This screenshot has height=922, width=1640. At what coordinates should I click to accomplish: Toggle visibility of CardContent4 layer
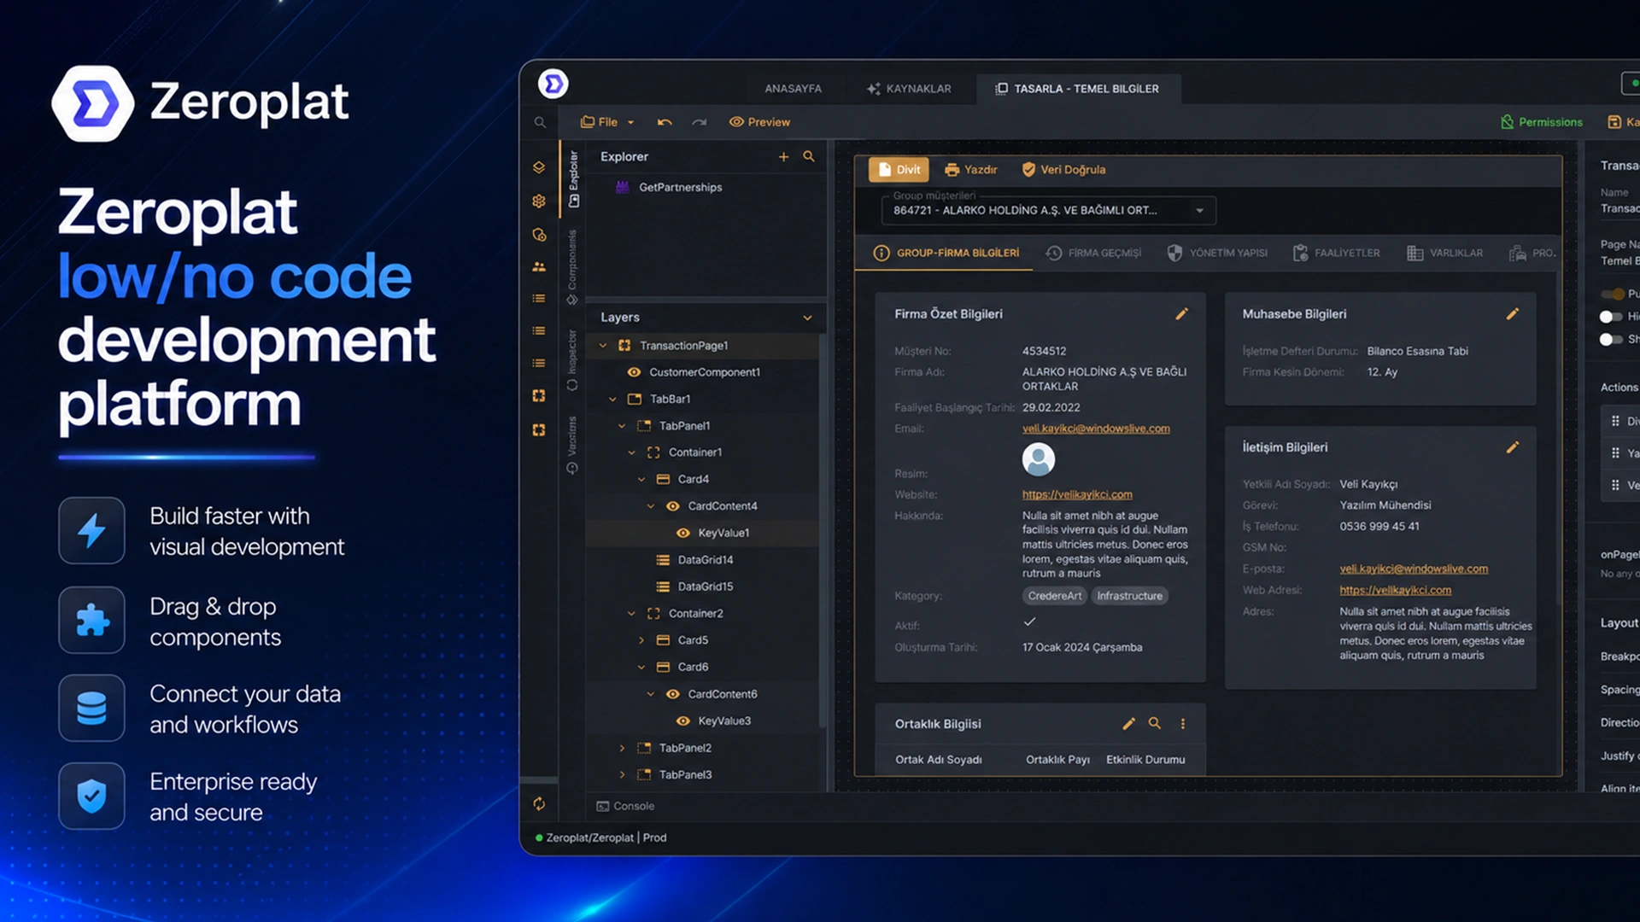pos(673,506)
